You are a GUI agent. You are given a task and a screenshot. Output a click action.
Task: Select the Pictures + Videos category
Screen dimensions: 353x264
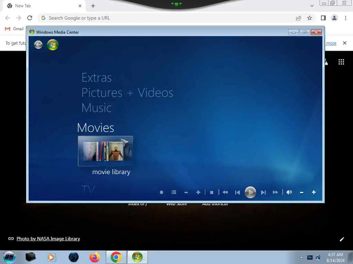(127, 92)
